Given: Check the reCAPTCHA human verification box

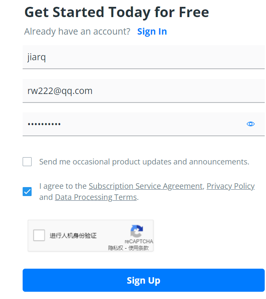Looking at the screenshot, I should [39, 235].
